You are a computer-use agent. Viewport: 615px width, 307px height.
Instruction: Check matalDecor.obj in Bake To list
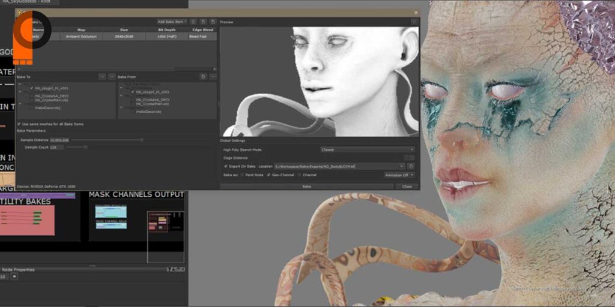pos(32,108)
